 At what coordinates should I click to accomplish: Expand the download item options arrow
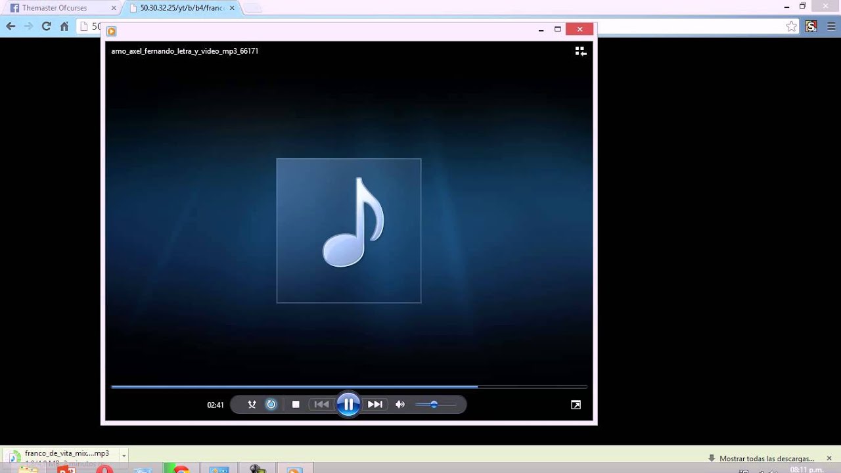[x=124, y=456]
